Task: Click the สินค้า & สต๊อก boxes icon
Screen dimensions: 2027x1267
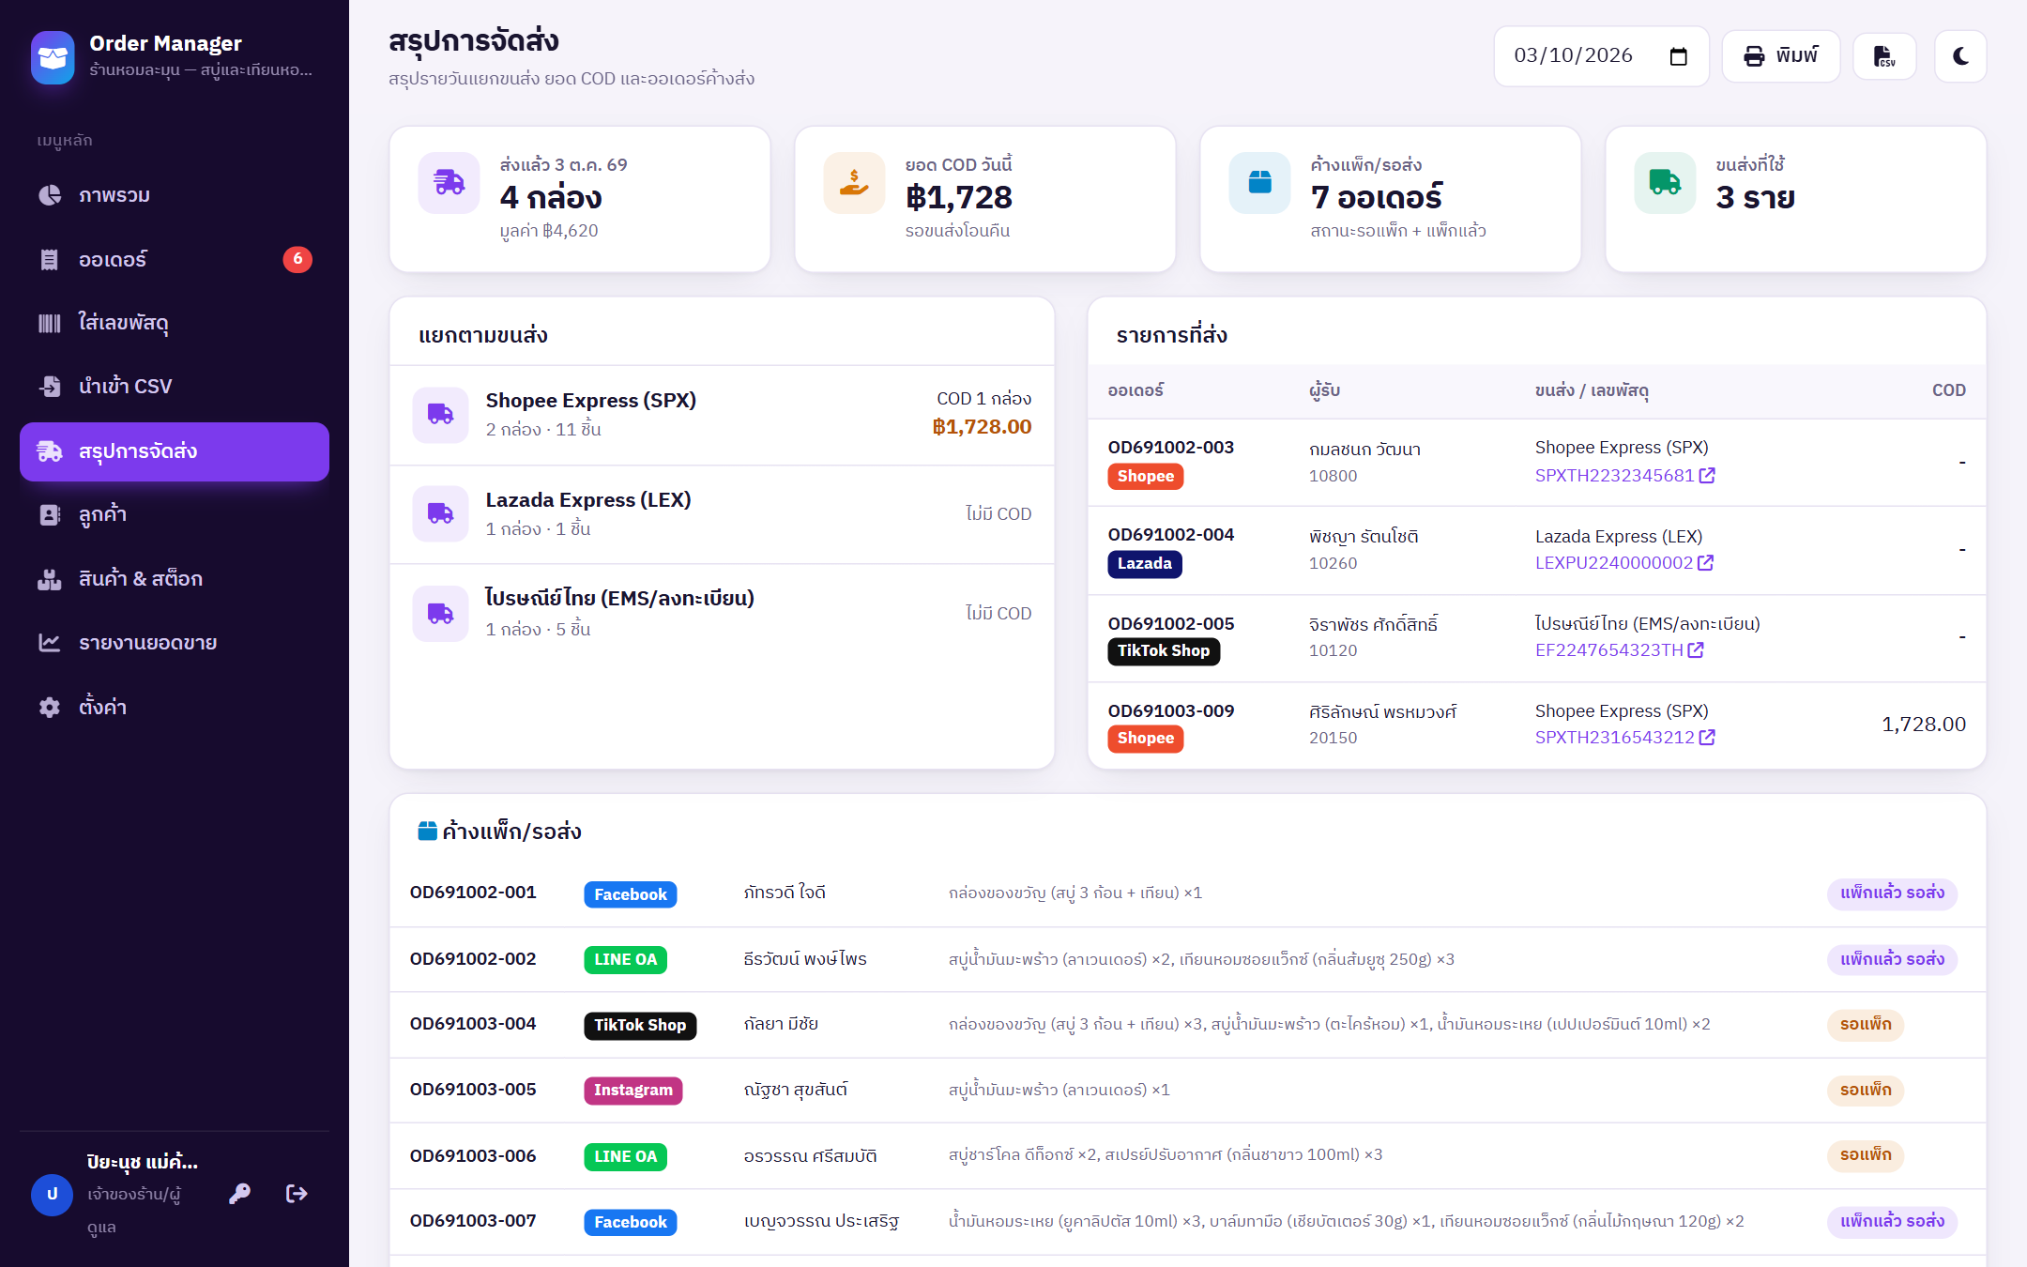Action: [50, 579]
